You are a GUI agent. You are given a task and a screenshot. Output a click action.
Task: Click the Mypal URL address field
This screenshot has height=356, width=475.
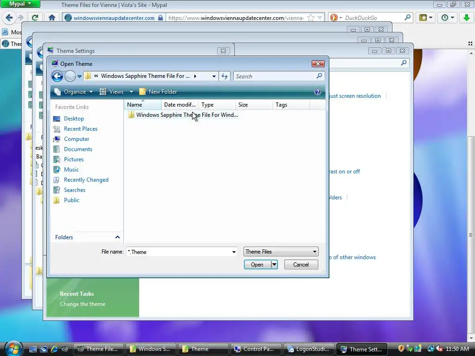(x=236, y=18)
